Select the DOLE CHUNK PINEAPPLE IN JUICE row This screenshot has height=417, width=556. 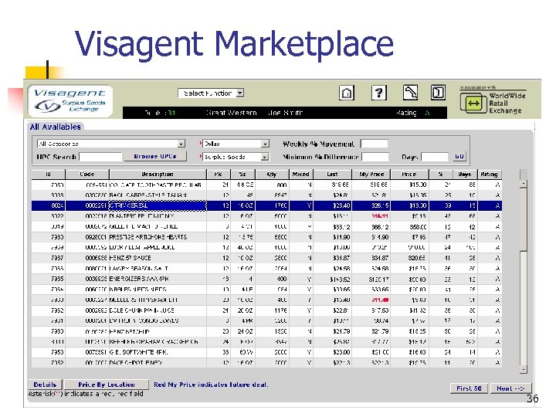(x=266, y=310)
